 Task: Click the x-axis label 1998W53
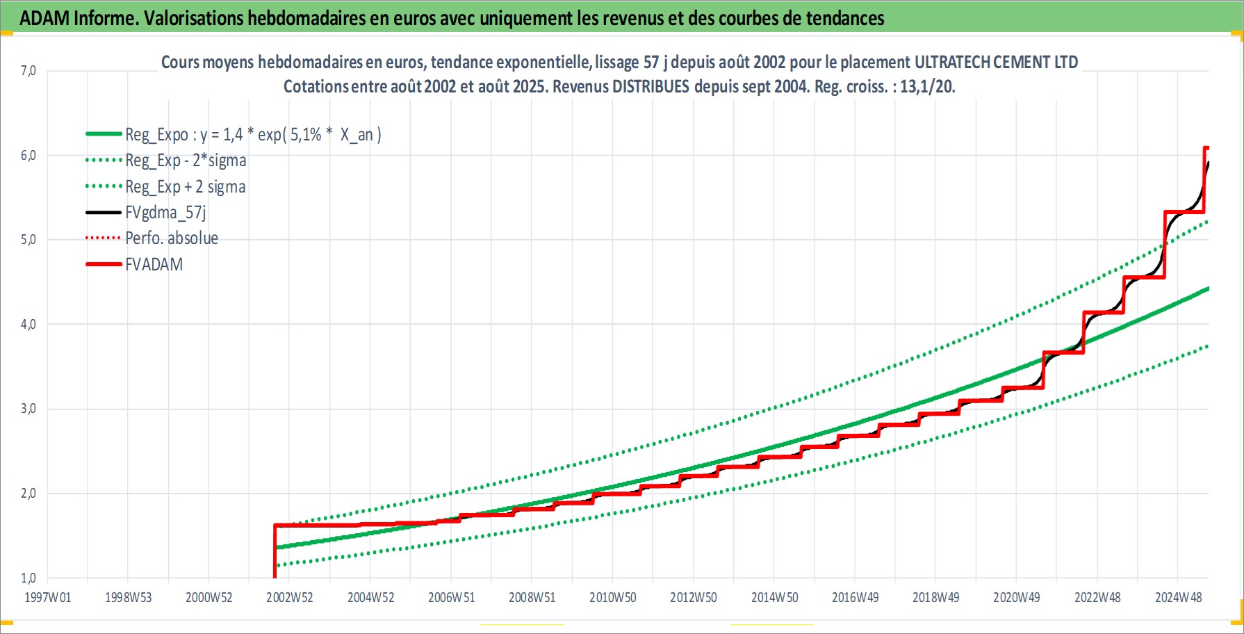[x=129, y=598]
